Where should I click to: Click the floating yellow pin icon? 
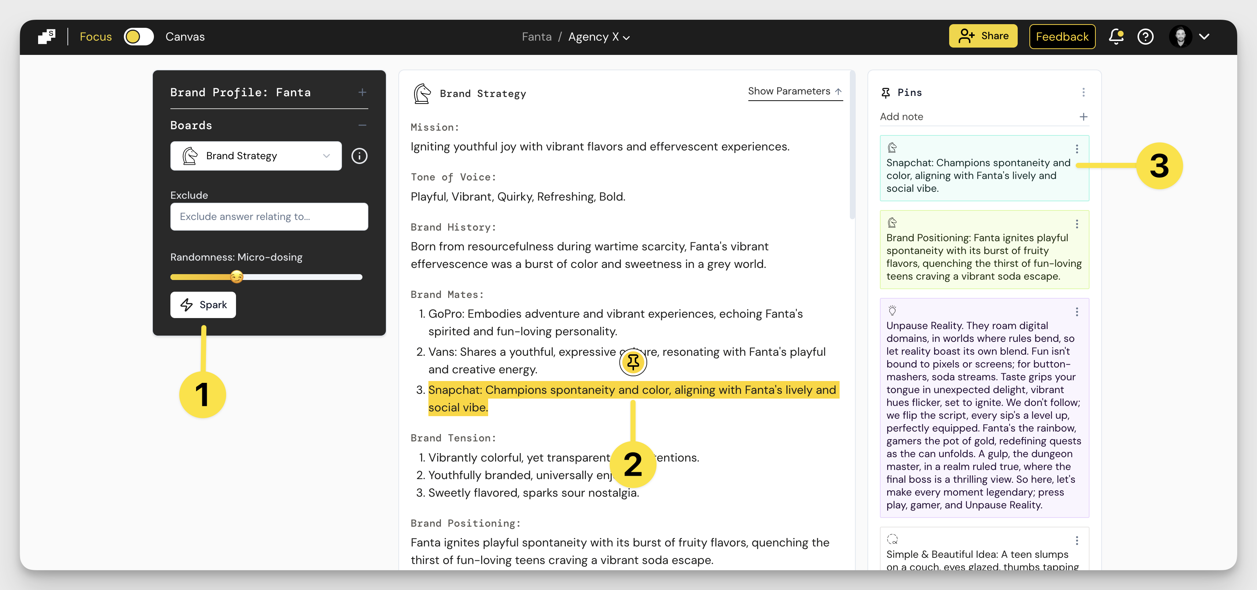[633, 362]
